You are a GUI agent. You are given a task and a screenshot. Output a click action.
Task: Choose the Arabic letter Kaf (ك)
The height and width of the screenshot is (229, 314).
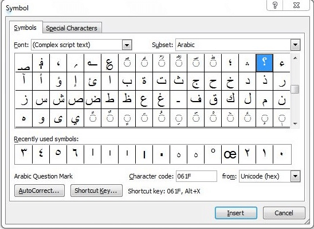[230, 100]
